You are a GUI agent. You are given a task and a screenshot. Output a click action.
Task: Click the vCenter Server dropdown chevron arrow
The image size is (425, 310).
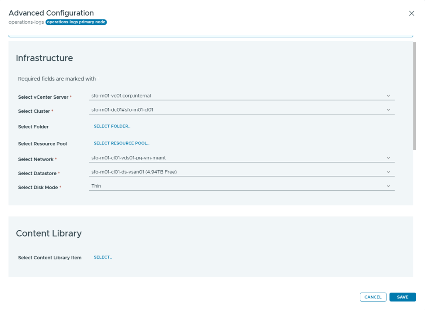[x=388, y=96]
